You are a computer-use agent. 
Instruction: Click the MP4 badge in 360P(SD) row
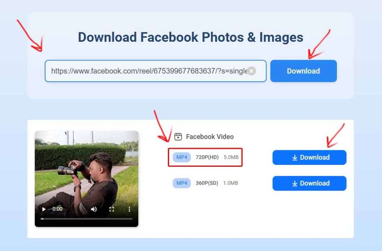[182, 183]
